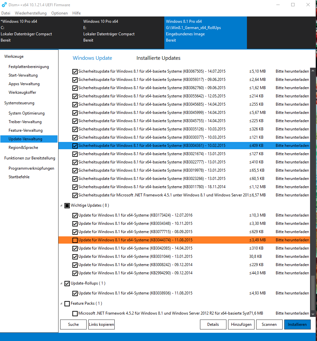Click the update list vertical scrollbar thumb
Image resolution: width=317 pixels, height=341 pixels.
[x=313, y=293]
